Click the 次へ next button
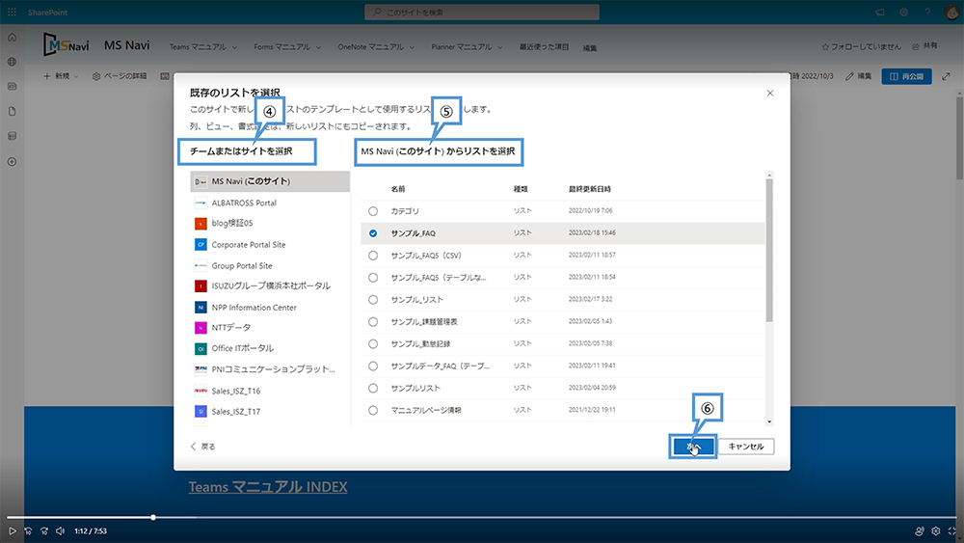964x543 pixels. tap(693, 447)
